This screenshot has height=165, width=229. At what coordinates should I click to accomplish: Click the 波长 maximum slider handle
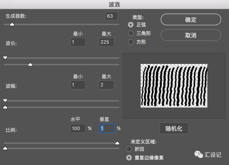click(30, 64)
